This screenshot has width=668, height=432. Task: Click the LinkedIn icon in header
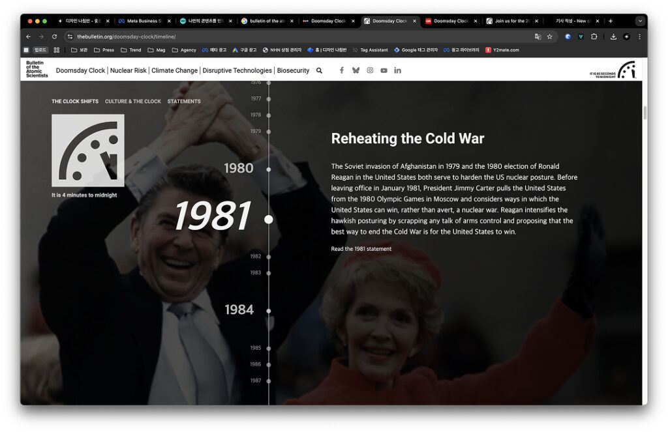(398, 70)
